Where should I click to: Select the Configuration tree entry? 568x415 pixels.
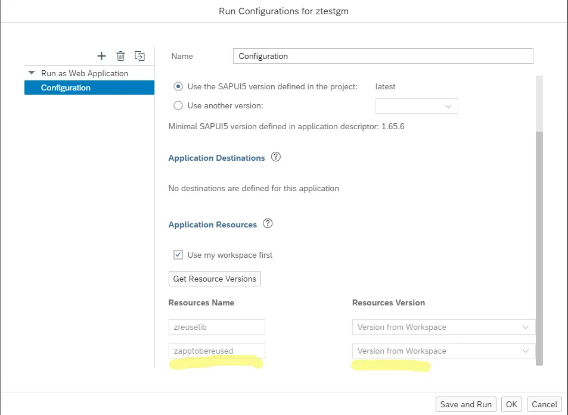[x=66, y=88]
